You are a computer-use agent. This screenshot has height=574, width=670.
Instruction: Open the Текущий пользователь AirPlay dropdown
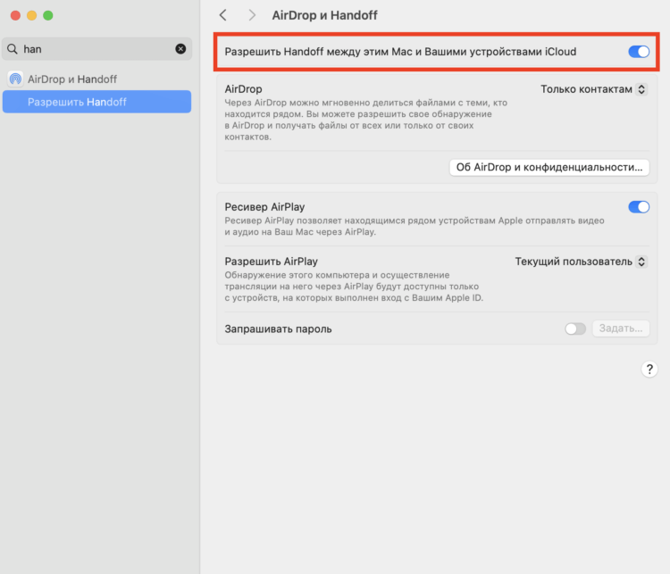581,262
